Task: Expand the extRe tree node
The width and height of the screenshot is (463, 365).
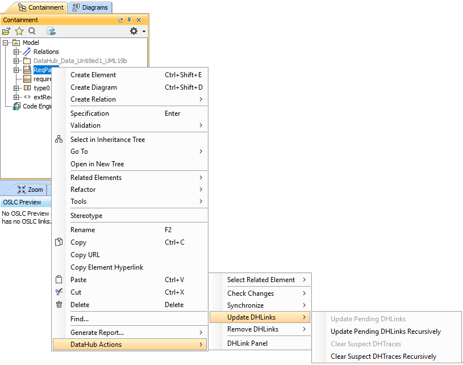Action: point(16,97)
